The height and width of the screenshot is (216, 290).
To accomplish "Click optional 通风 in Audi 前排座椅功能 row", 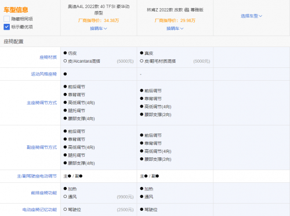I will click(x=72, y=197).
